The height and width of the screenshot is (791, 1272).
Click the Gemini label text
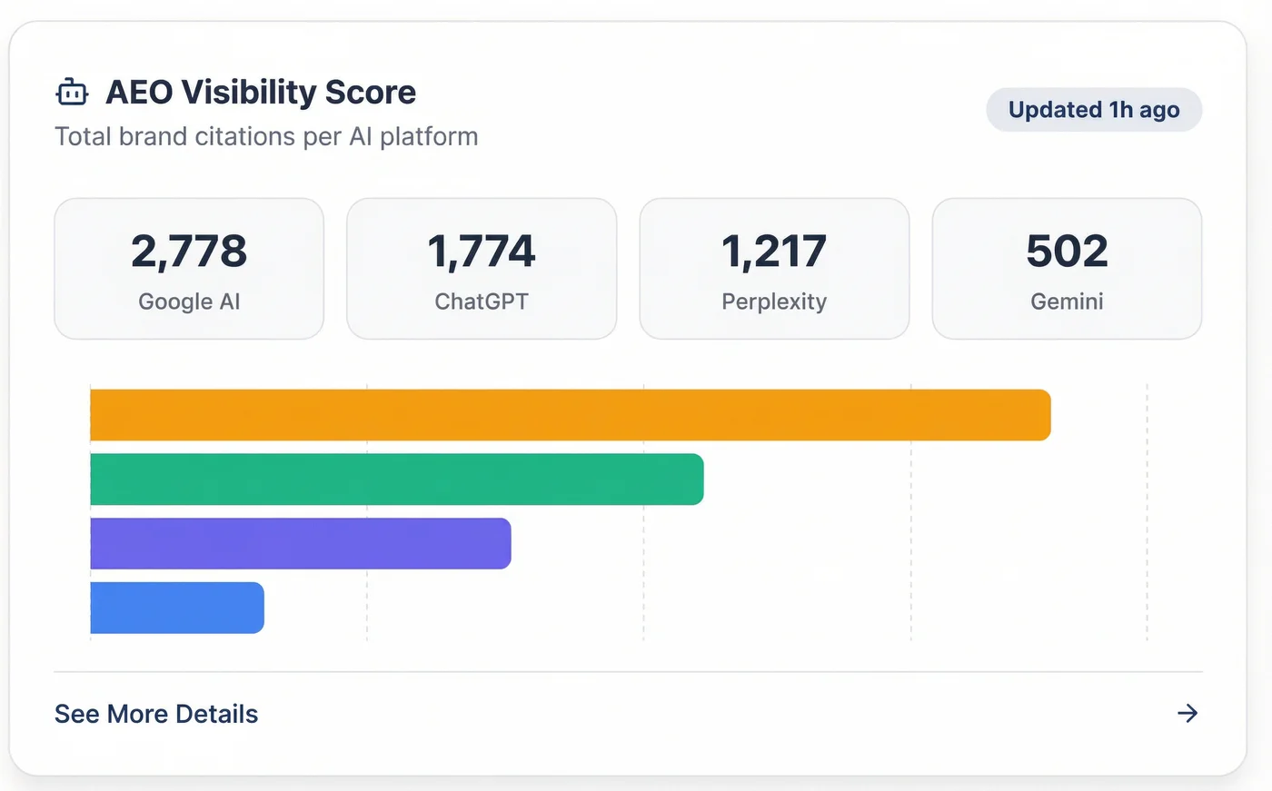1067,302
